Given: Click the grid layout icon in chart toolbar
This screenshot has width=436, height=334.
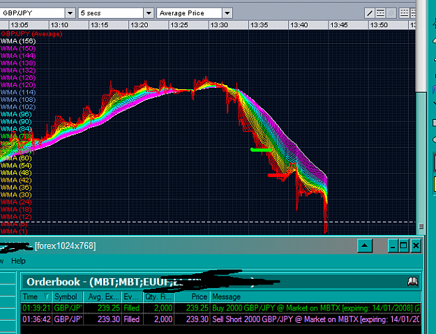Looking at the screenshot, I should (404, 13).
